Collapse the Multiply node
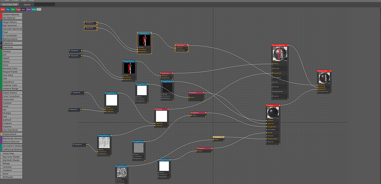 [x=155, y=109]
